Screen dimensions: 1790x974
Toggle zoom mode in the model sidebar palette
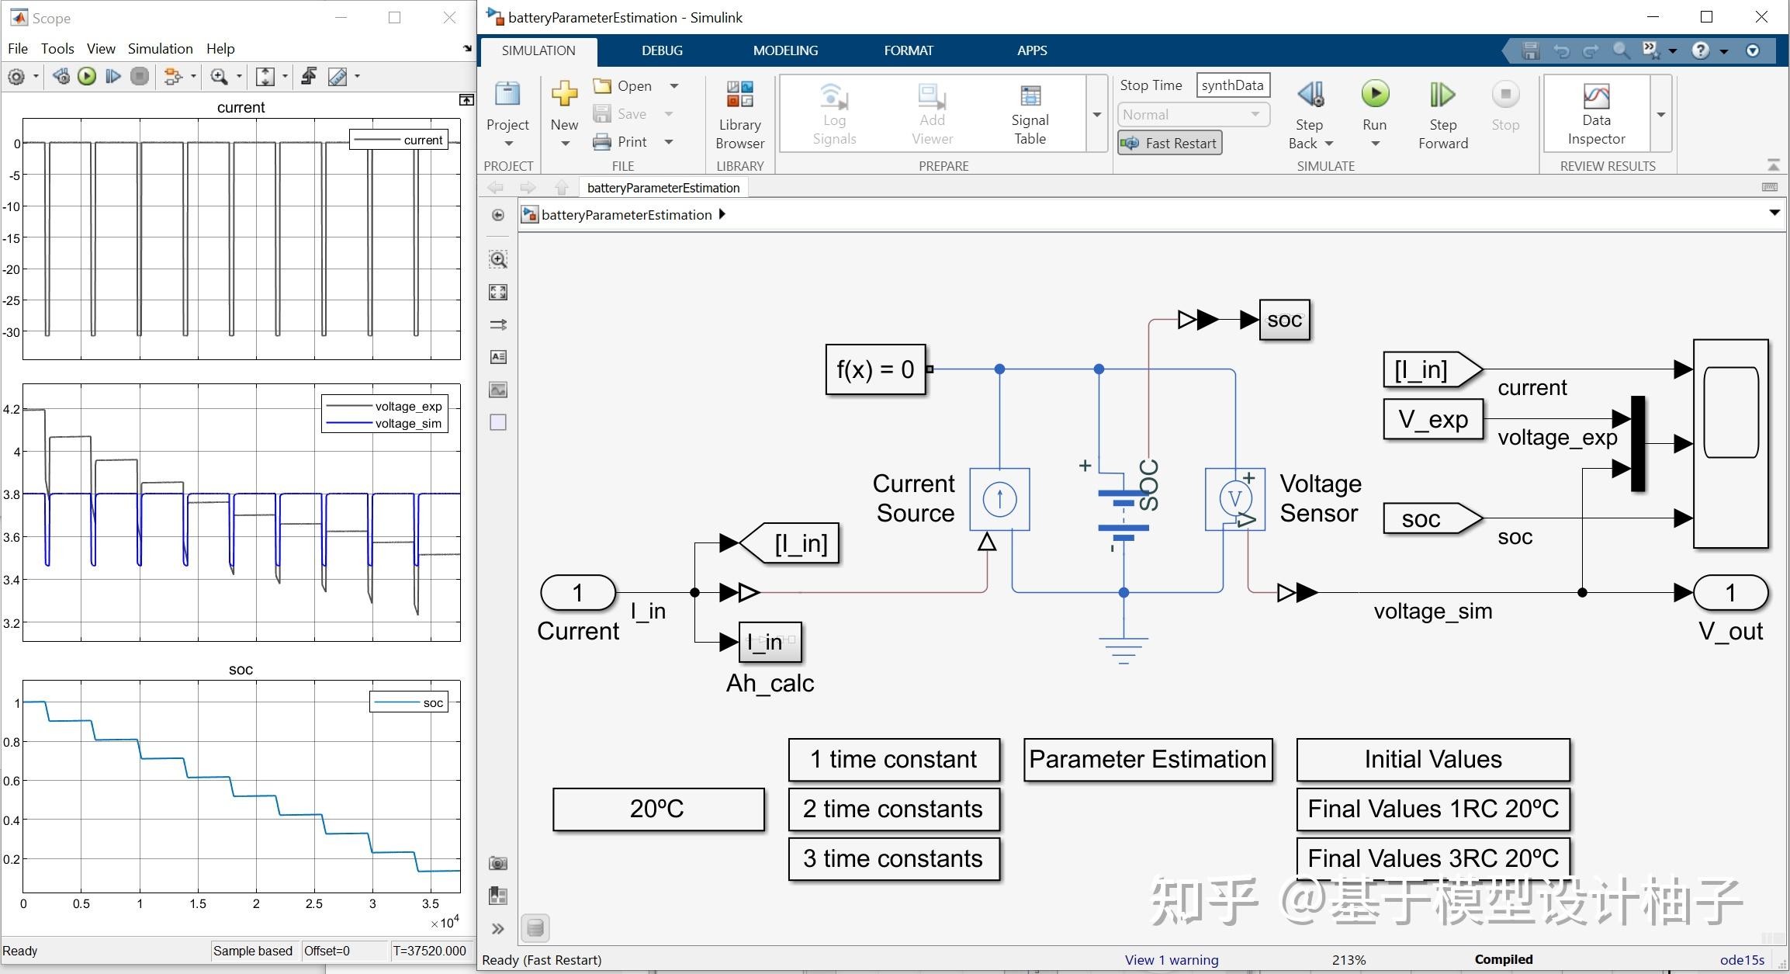click(x=497, y=259)
